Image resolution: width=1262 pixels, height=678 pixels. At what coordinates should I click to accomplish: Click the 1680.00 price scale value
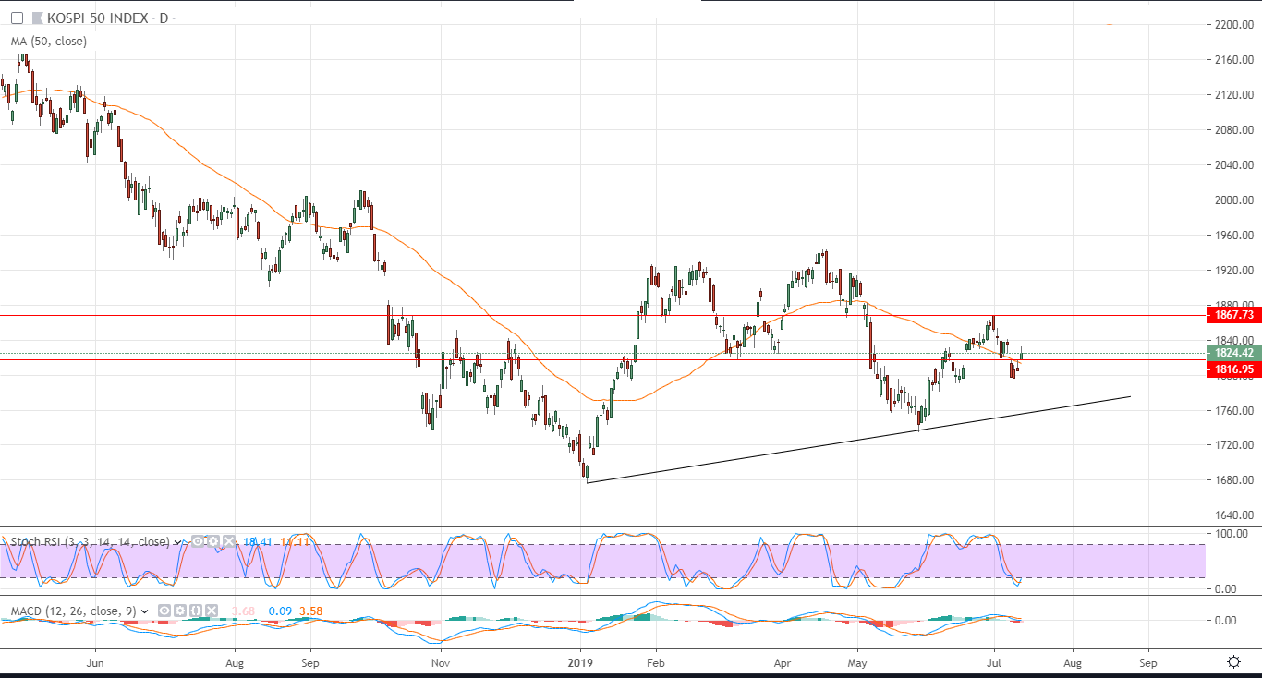pyautogui.click(x=1234, y=480)
